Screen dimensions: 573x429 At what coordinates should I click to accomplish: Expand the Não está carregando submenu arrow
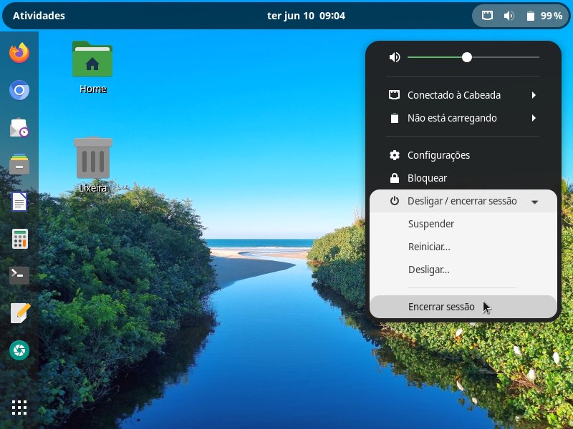pos(534,118)
